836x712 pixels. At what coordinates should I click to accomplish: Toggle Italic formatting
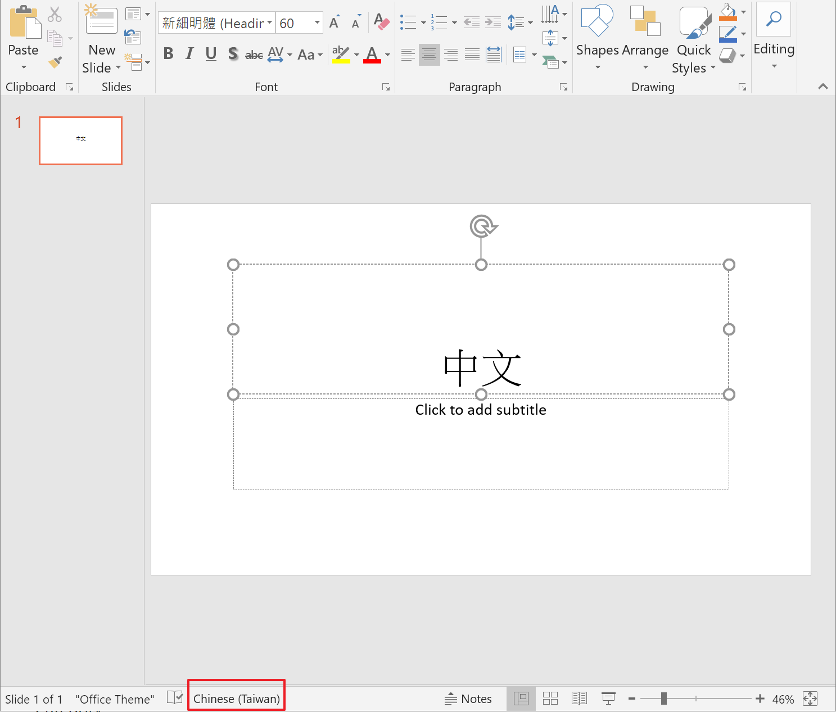tap(189, 54)
